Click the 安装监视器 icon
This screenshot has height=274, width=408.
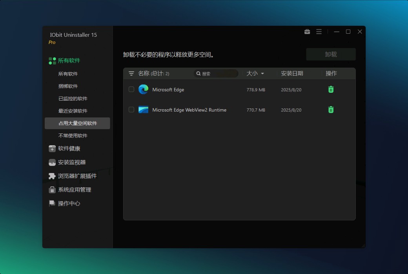coord(52,162)
